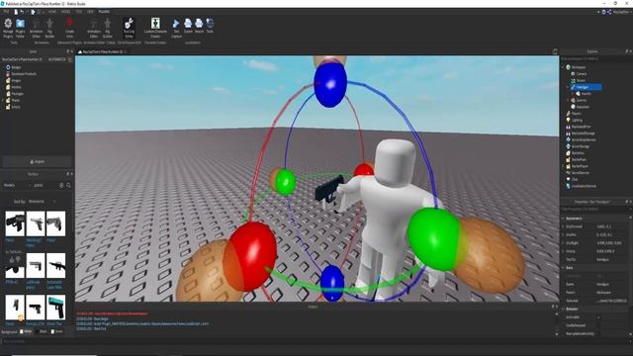Open the Models category dropdown in Toolbox
Viewport: 633px width, 356px height.
[x=17, y=185]
